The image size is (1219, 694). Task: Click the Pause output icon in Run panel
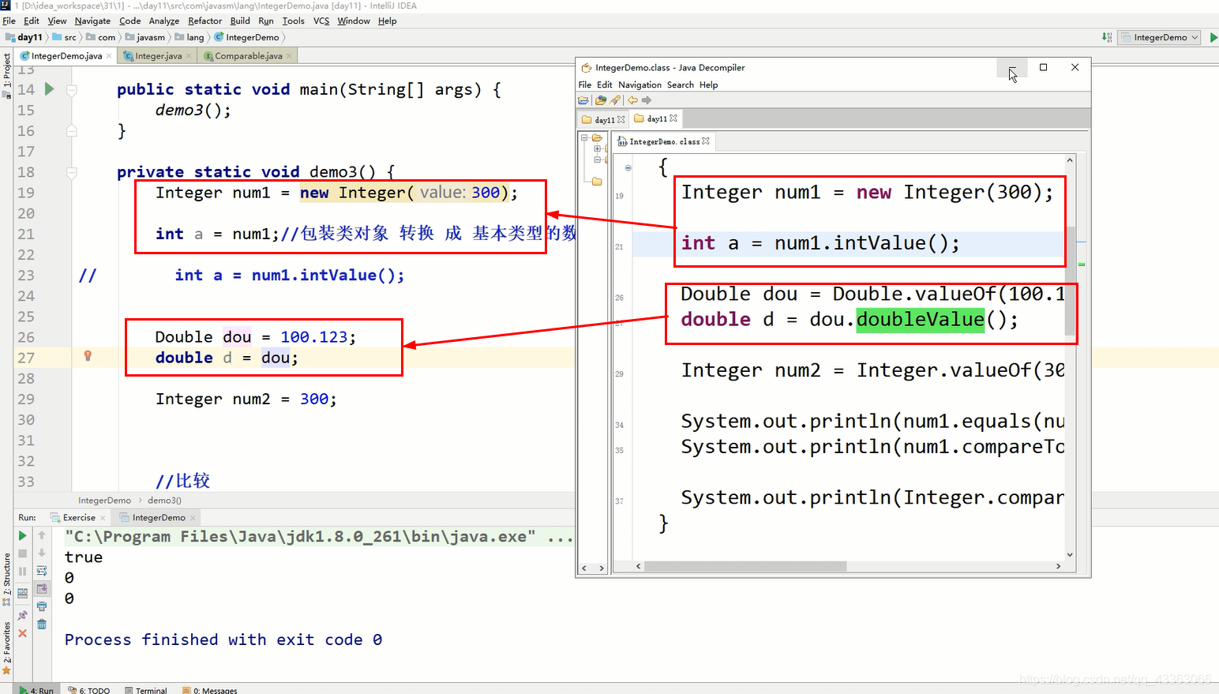22,572
